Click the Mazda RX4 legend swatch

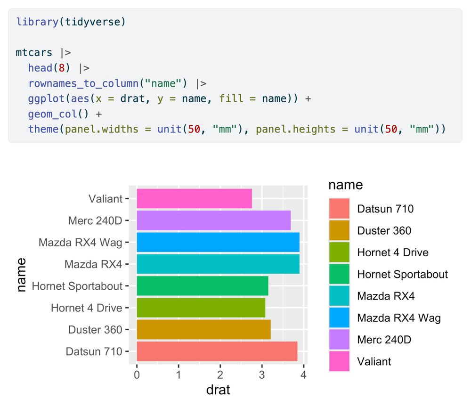(339, 295)
